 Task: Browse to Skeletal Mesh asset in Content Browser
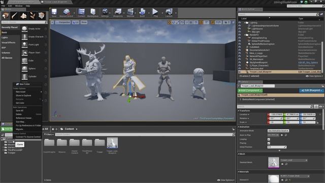[x=286, y=164]
